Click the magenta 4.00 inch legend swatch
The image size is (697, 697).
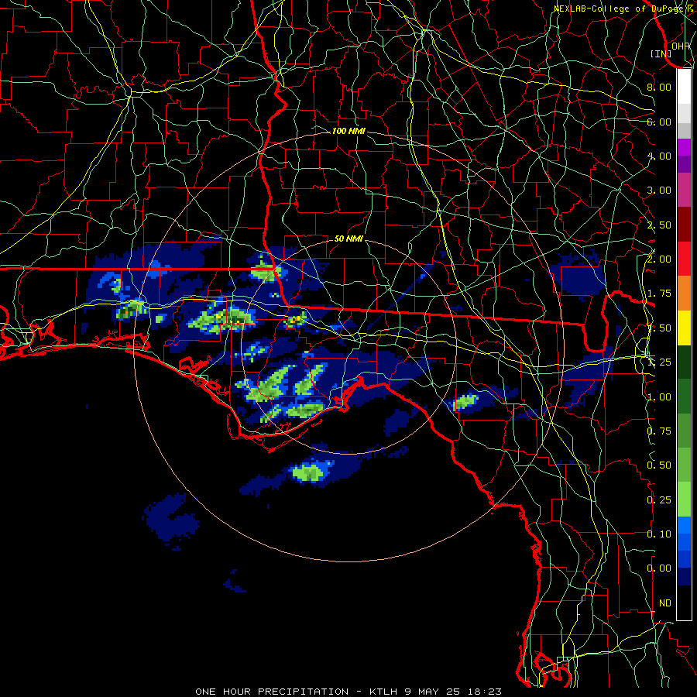click(x=684, y=147)
